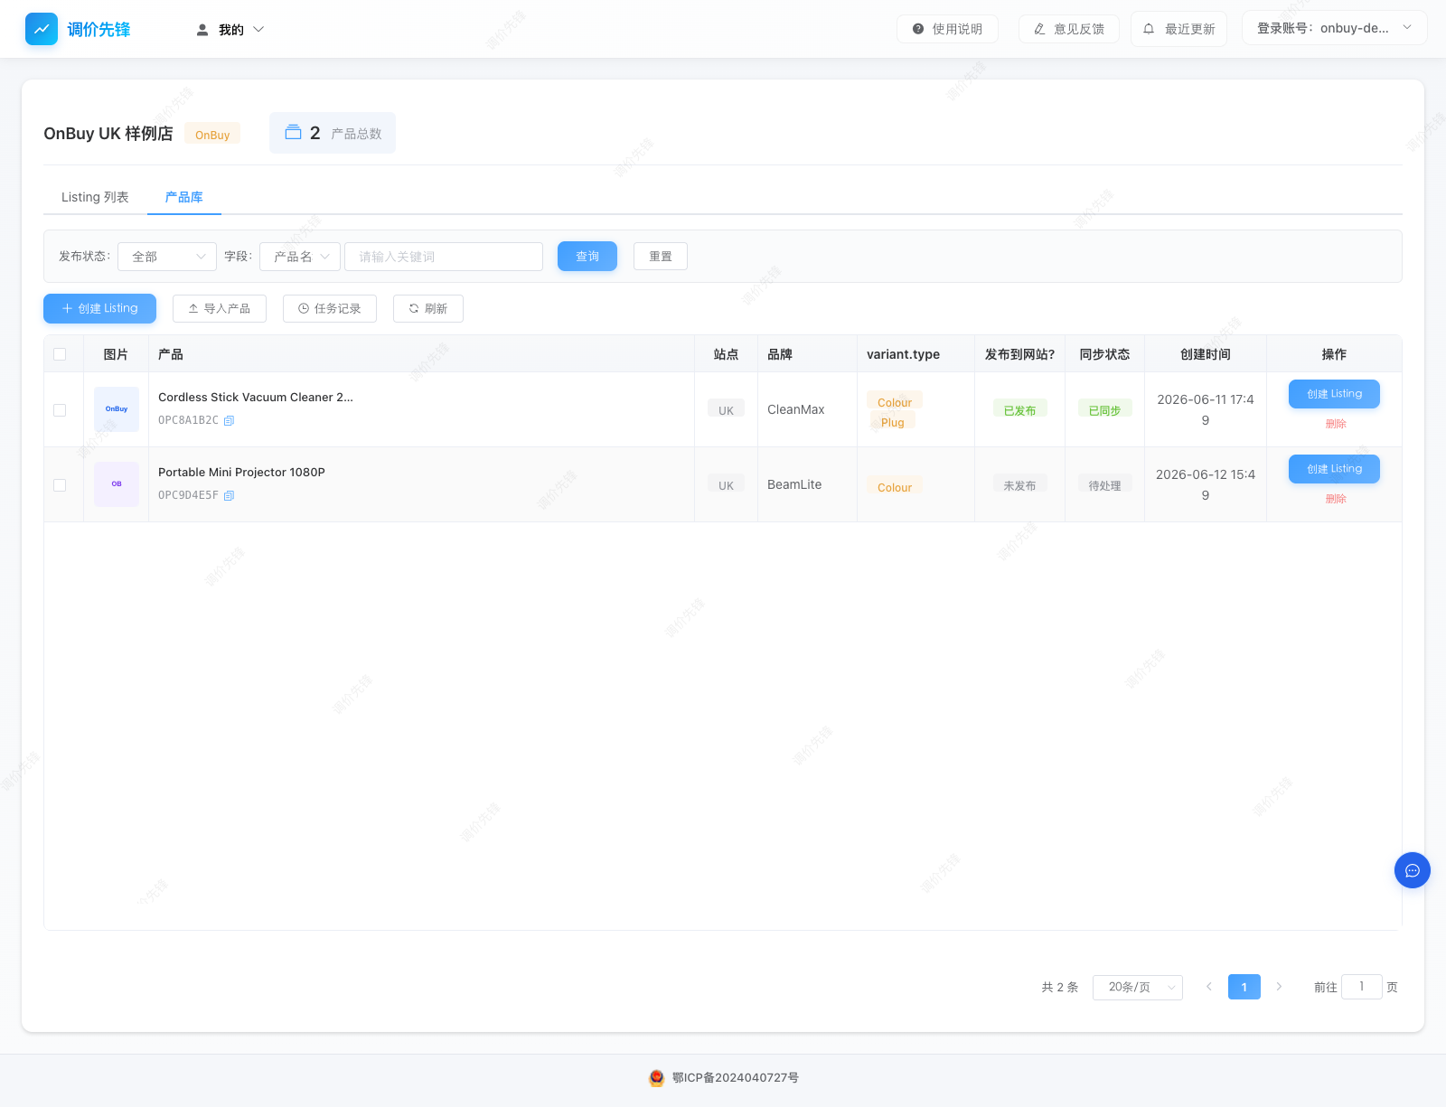This screenshot has height=1107, width=1446.
Task: Focus the keyword search input field
Action: 444,257
